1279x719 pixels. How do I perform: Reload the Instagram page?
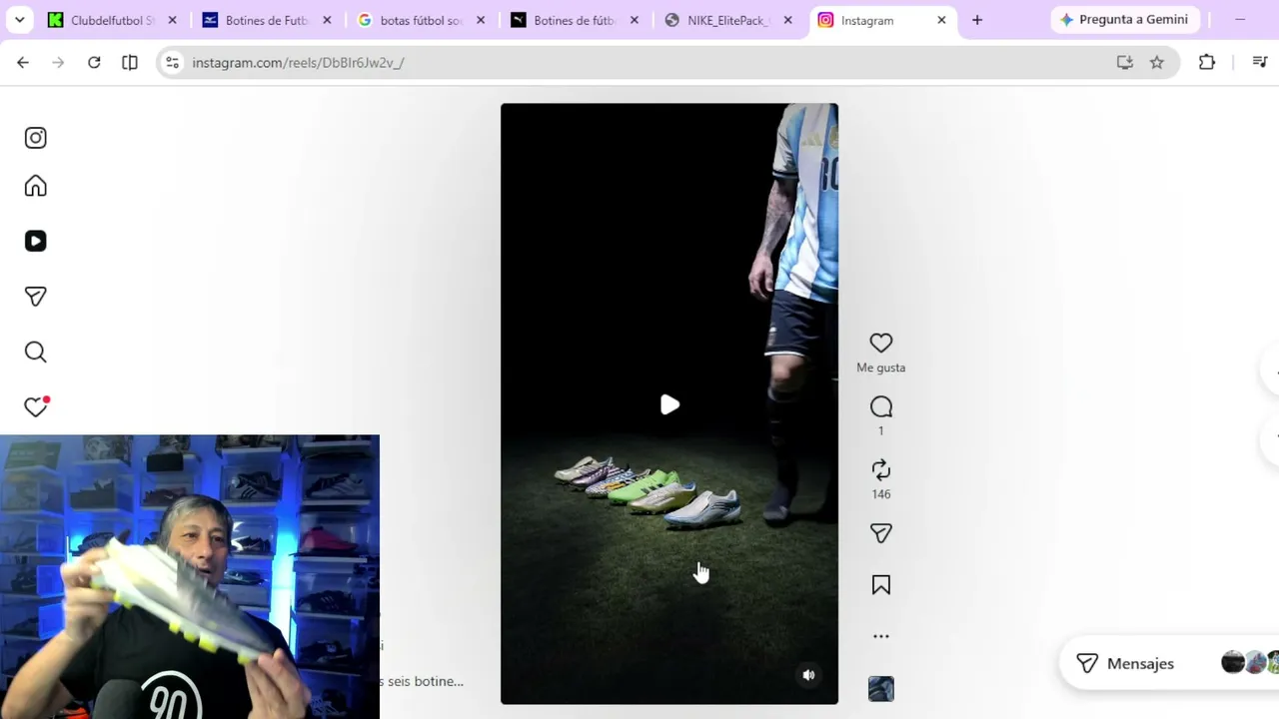click(94, 62)
